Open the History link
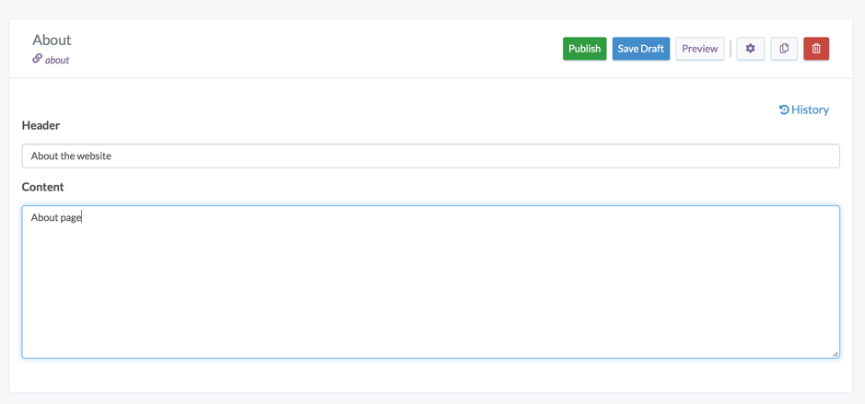Viewport: 865px width, 404px height. pyautogui.click(x=810, y=110)
